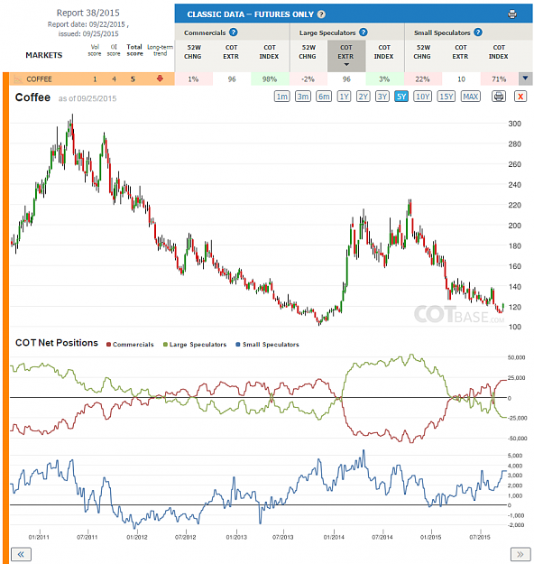
Task: Toggle Commercials series in legend
Action: (130, 344)
